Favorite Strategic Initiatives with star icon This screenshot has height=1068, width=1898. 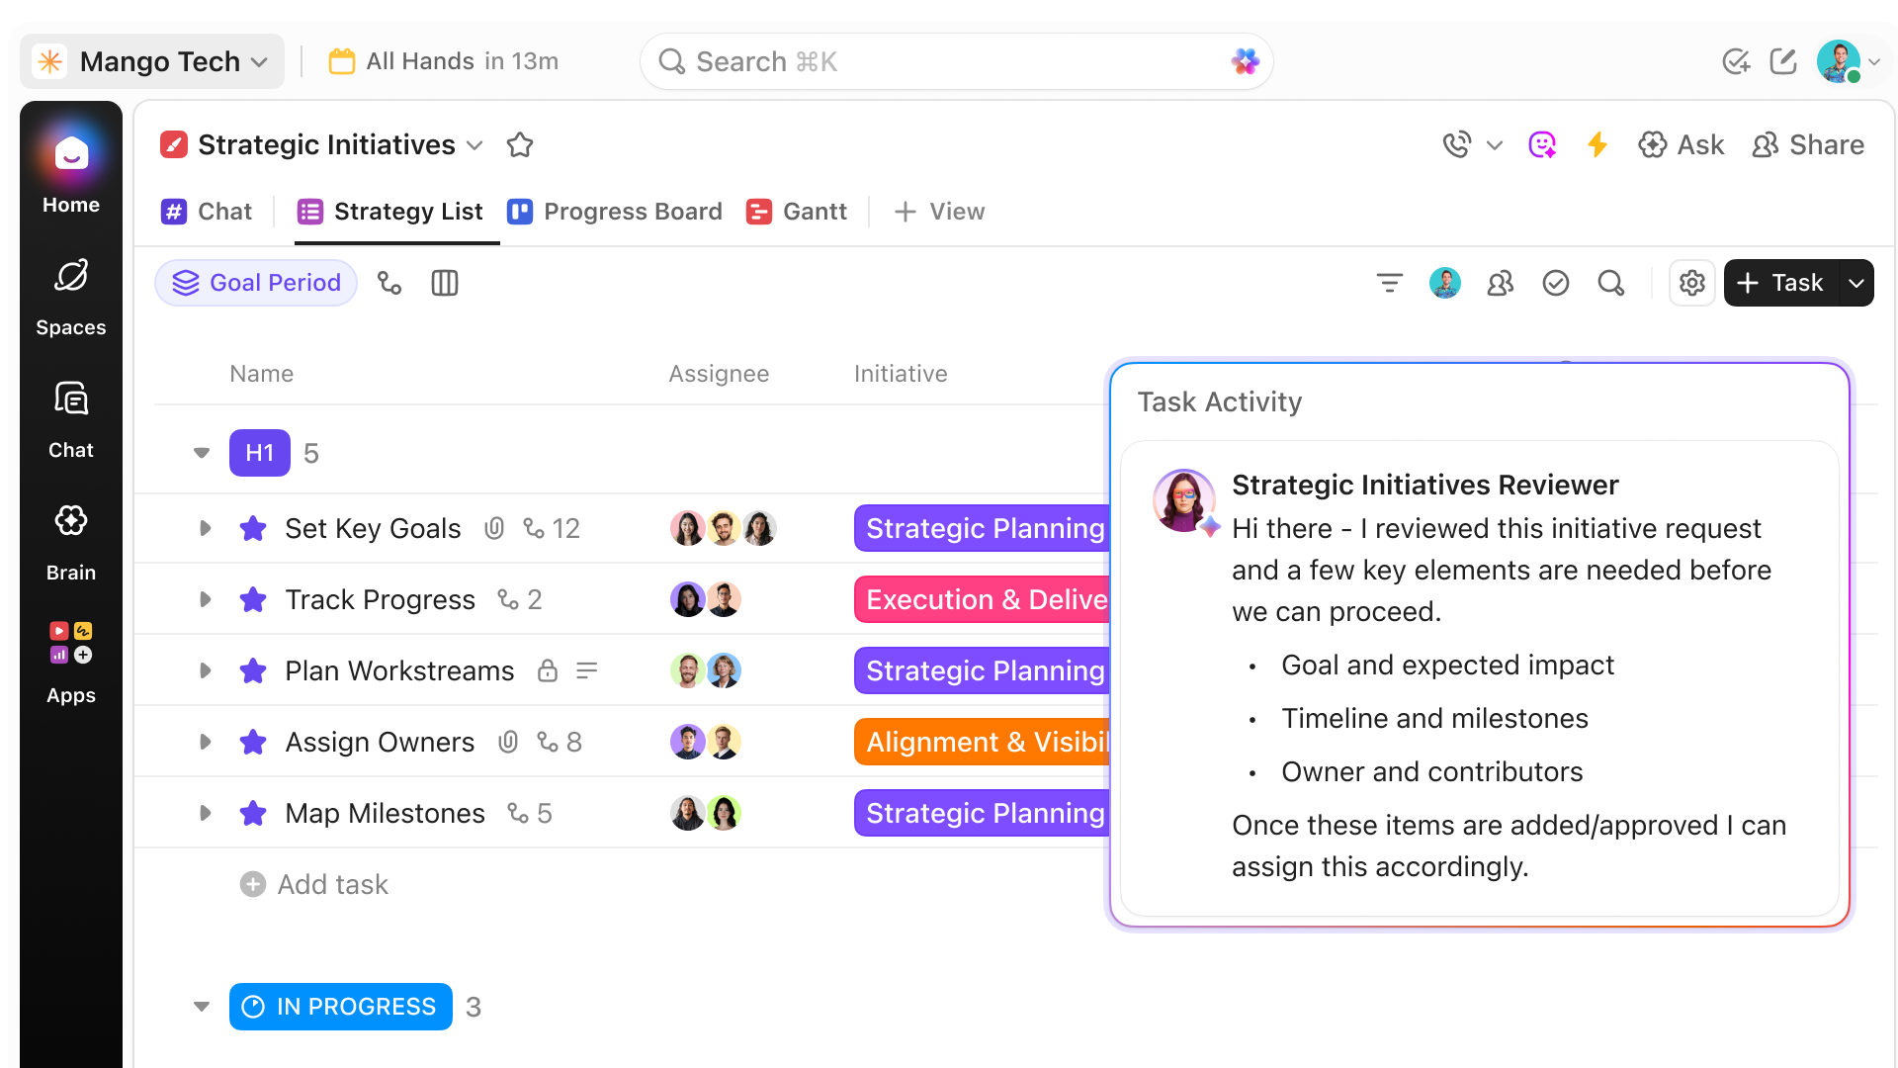tap(519, 145)
